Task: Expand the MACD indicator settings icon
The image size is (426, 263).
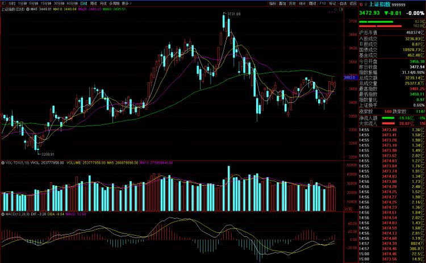Action: [2, 214]
